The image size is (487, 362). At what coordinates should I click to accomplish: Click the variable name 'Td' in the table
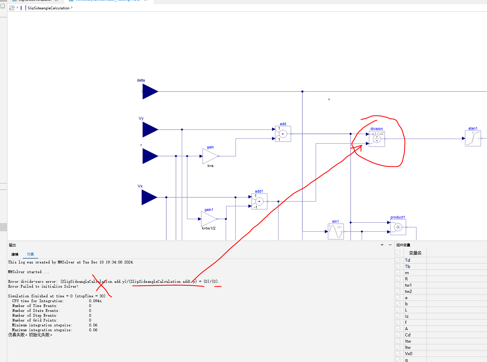pos(407,260)
